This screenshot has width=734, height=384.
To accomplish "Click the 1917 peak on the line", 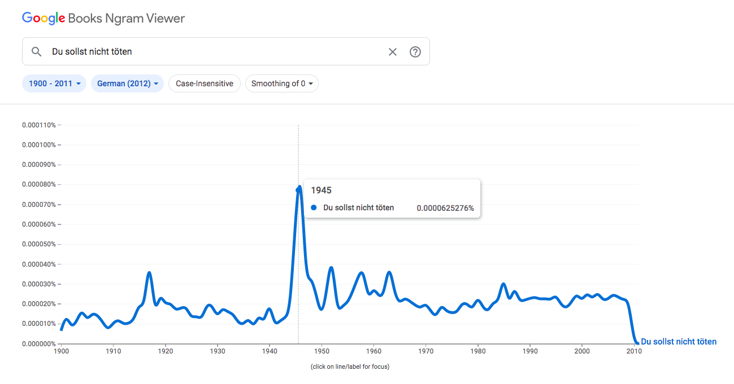I will coord(149,273).
